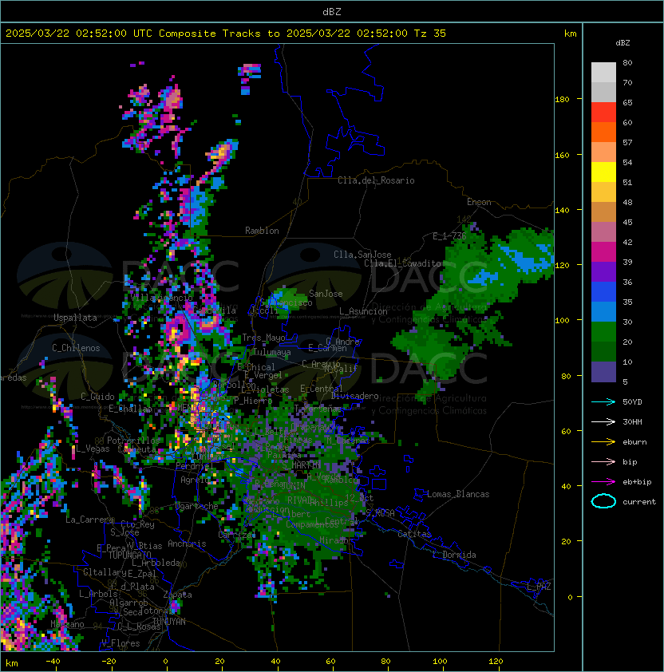
Task: Click the 'Ramblon' map label
Action: coord(262,231)
